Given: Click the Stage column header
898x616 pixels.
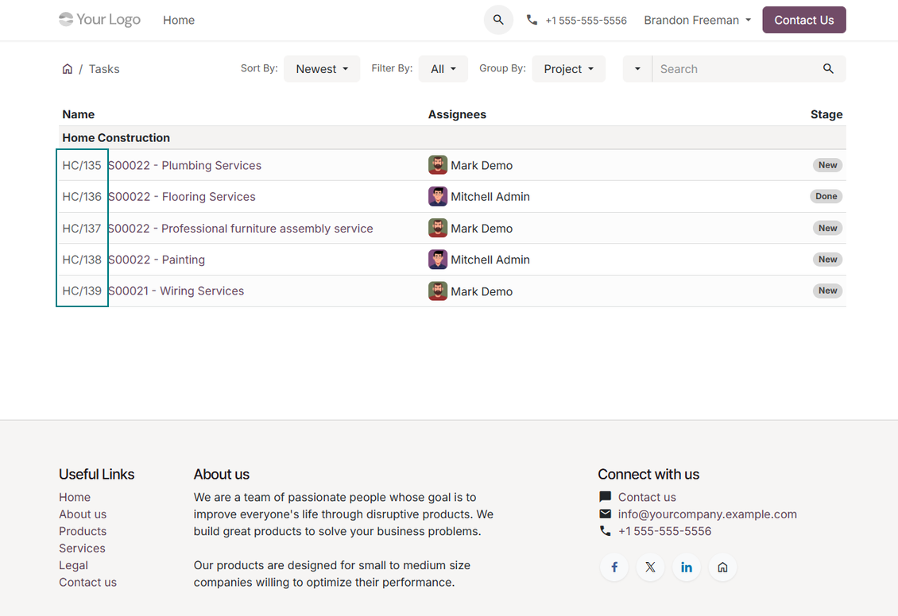Looking at the screenshot, I should (826, 114).
